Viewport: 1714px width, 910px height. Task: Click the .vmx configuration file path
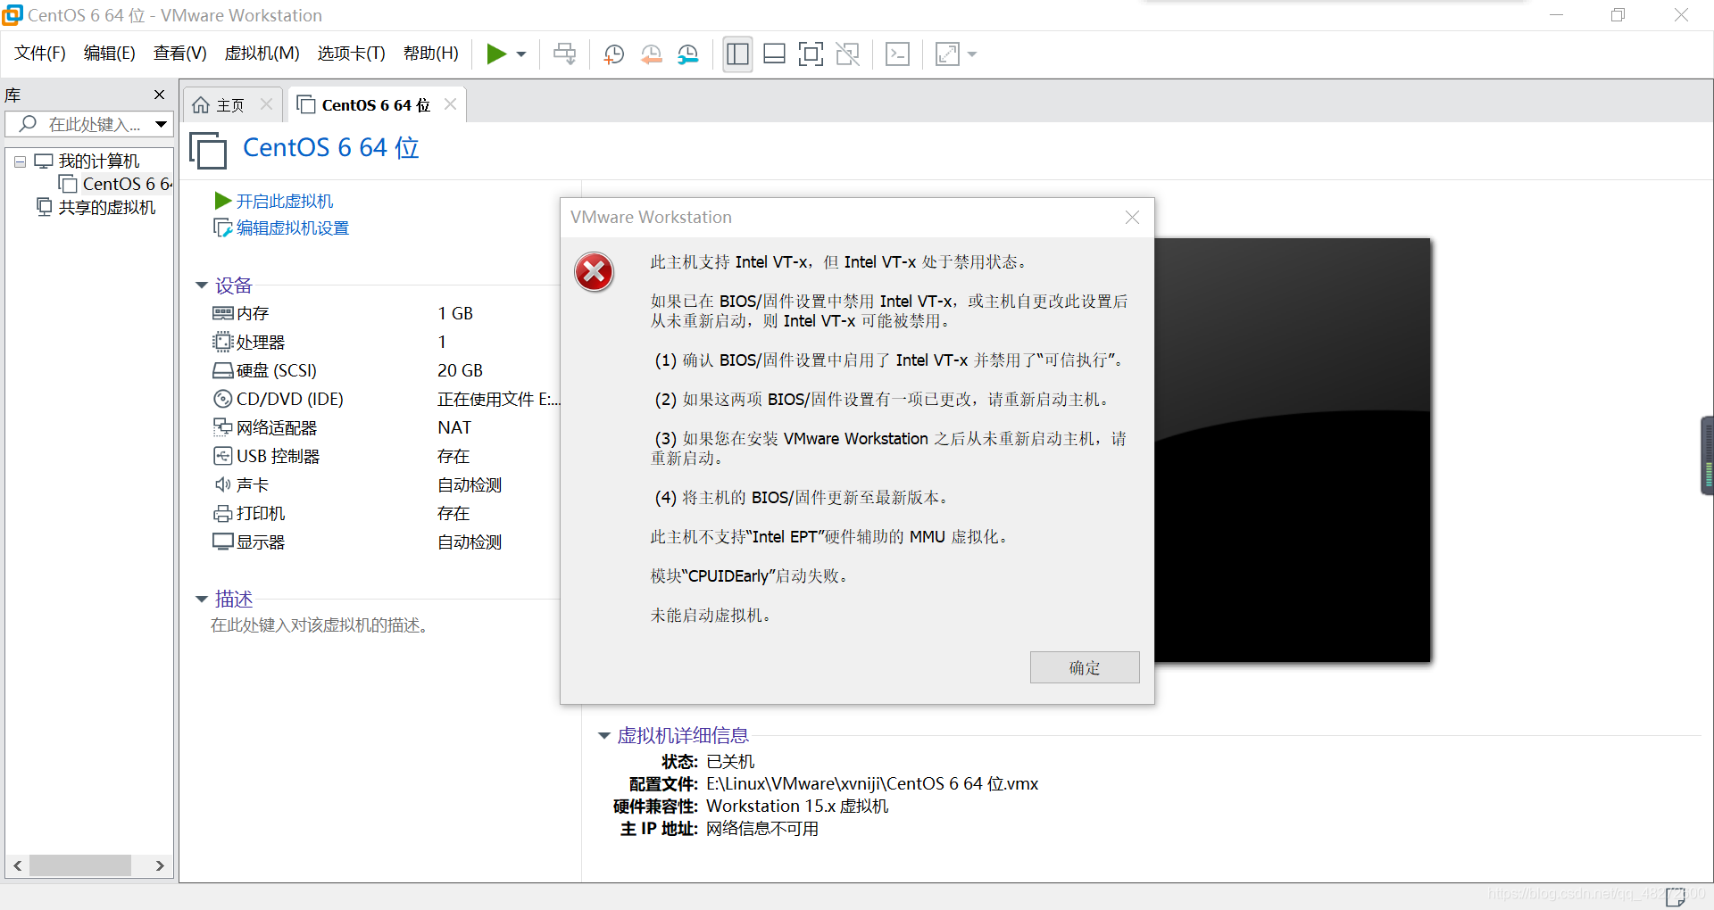click(872, 783)
